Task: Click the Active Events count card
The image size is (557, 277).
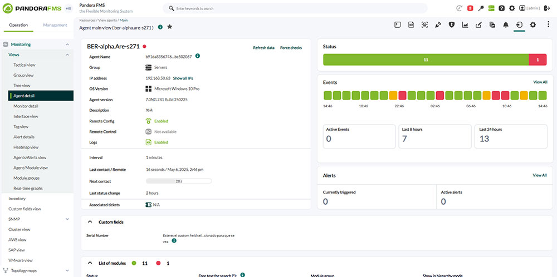Action: coord(359,136)
